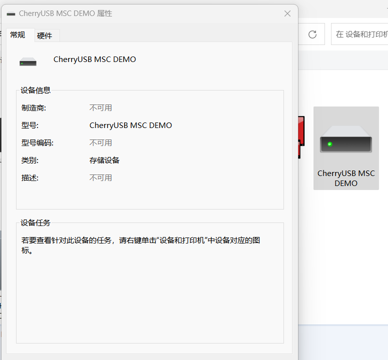Click the 设备信息 group heading
Viewport: 388px width, 360px height.
pos(35,90)
